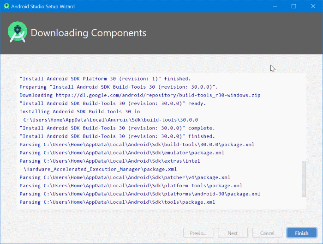Click the line starting 'Preparing "Install Android SDK Build-Tools'
The width and height of the screenshot is (323, 244).
[119, 87]
